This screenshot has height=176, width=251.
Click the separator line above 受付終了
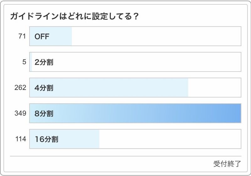(125, 156)
